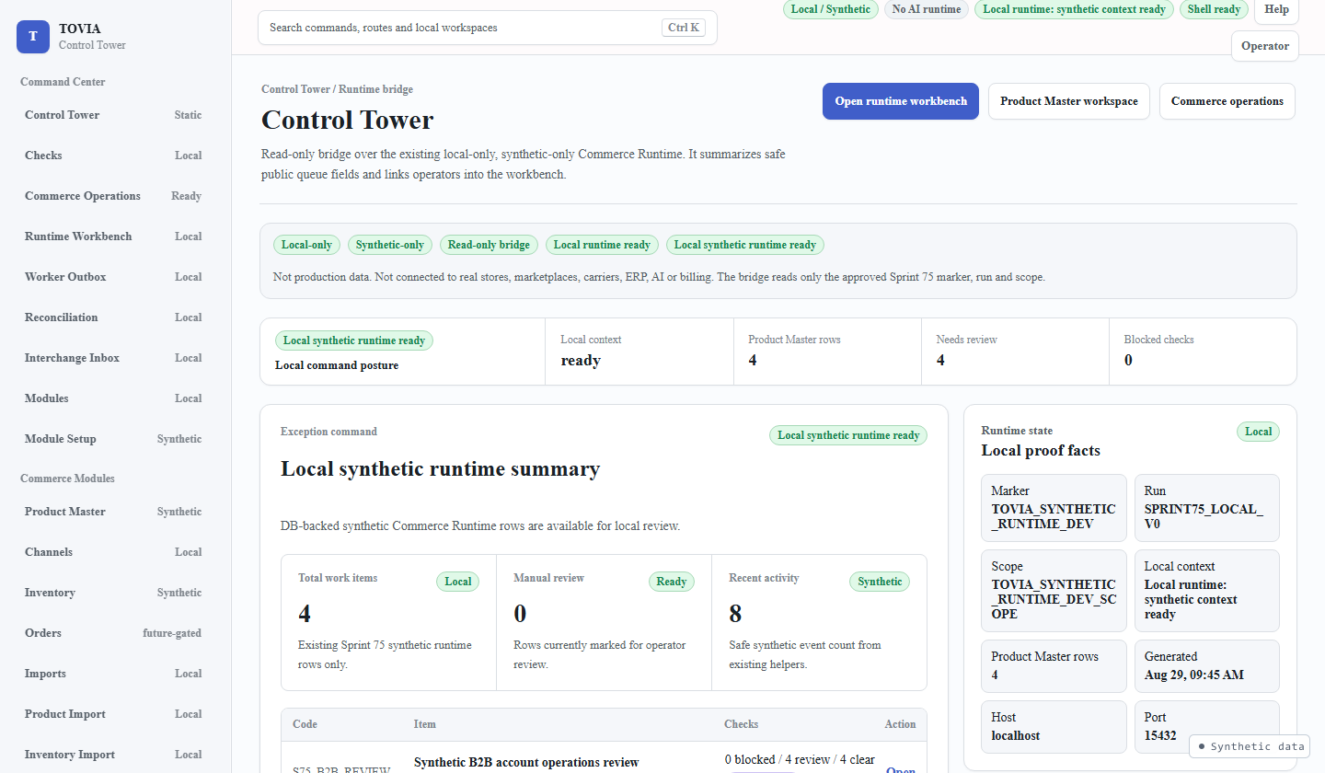Image resolution: width=1325 pixels, height=773 pixels.
Task: Go to Commerce Operations sidebar item
Action: 113,196
